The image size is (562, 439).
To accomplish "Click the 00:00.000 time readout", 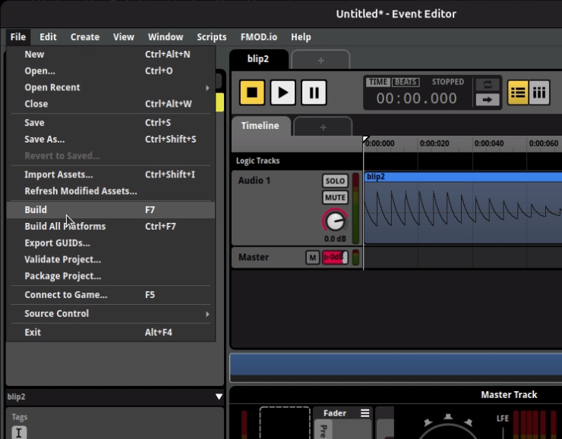I will [x=416, y=98].
